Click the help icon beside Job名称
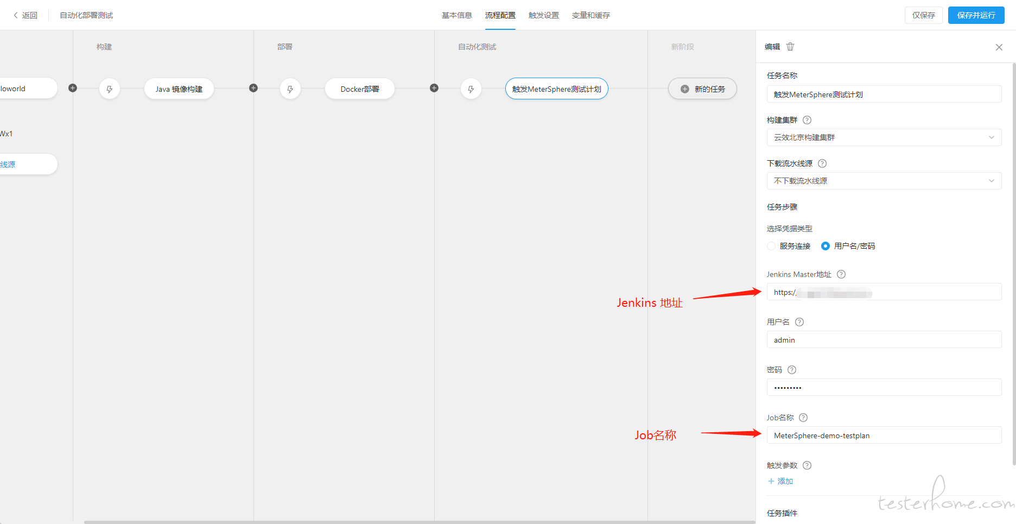Image resolution: width=1016 pixels, height=524 pixels. pyautogui.click(x=804, y=418)
